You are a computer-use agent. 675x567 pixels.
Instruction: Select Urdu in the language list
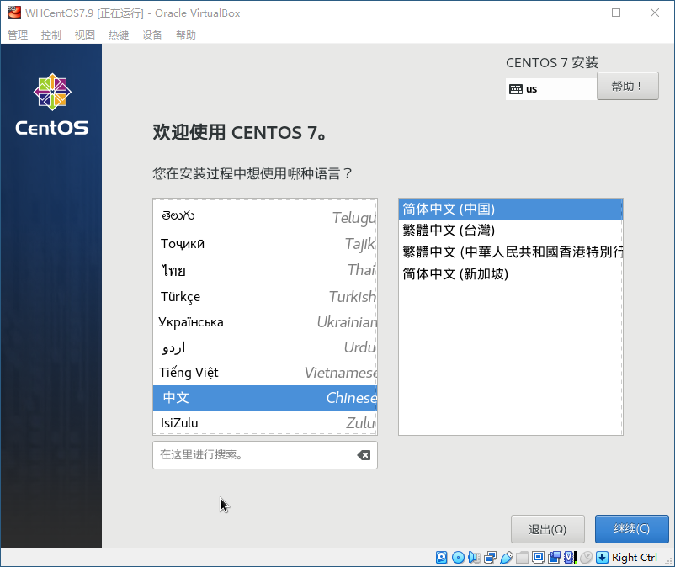coord(265,347)
